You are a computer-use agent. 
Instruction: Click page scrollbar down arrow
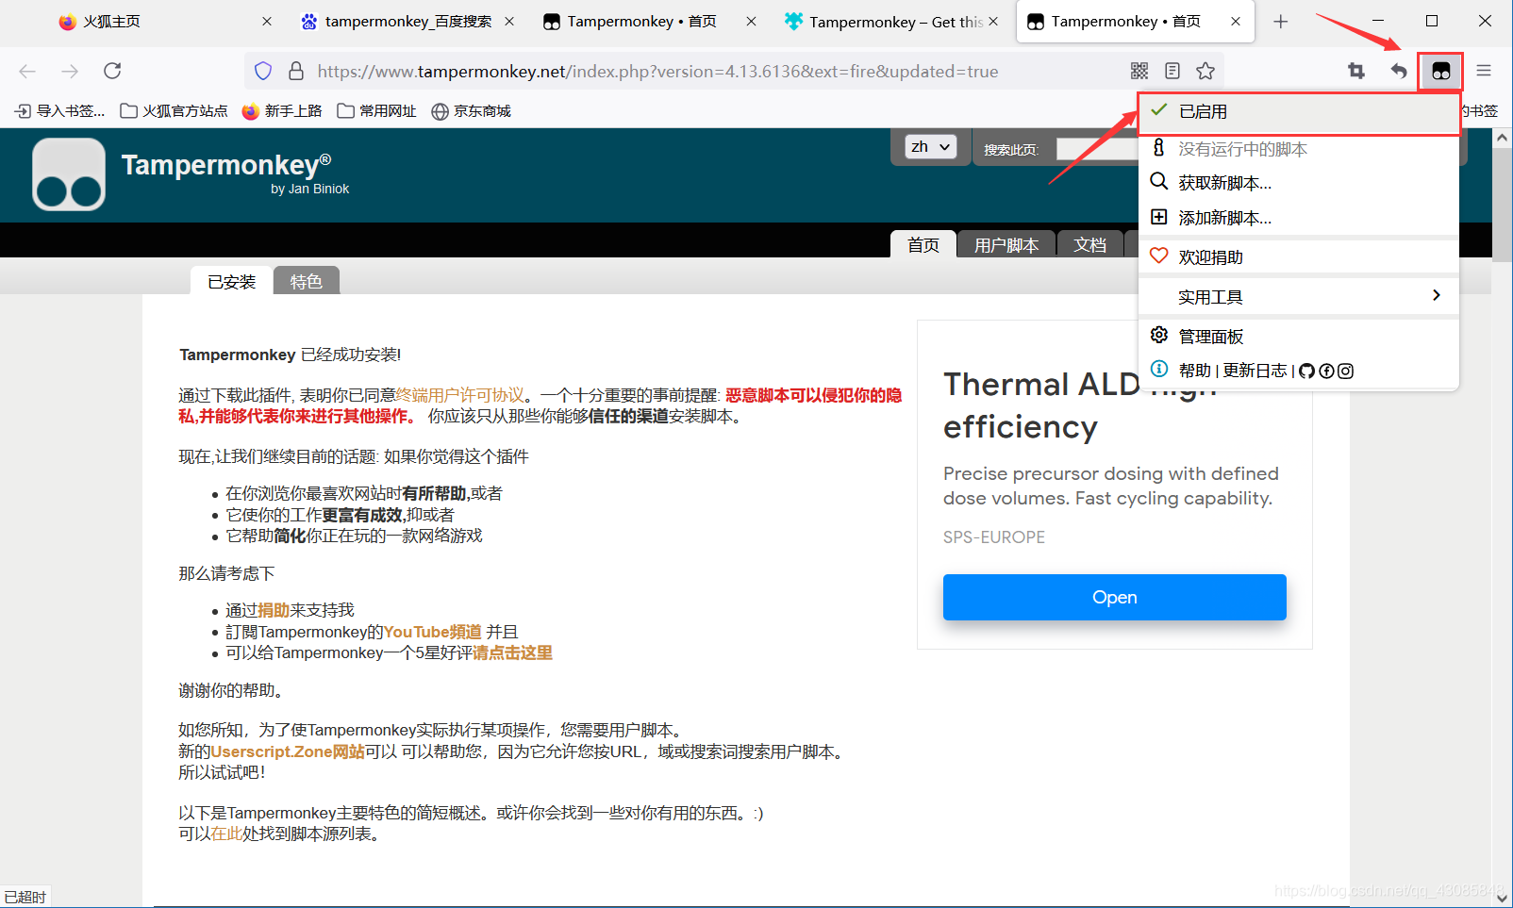point(1502,898)
